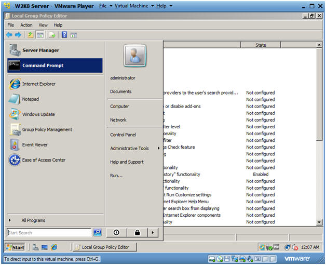
Task: Open Event Viewer from Start menu
Action: tap(55, 144)
